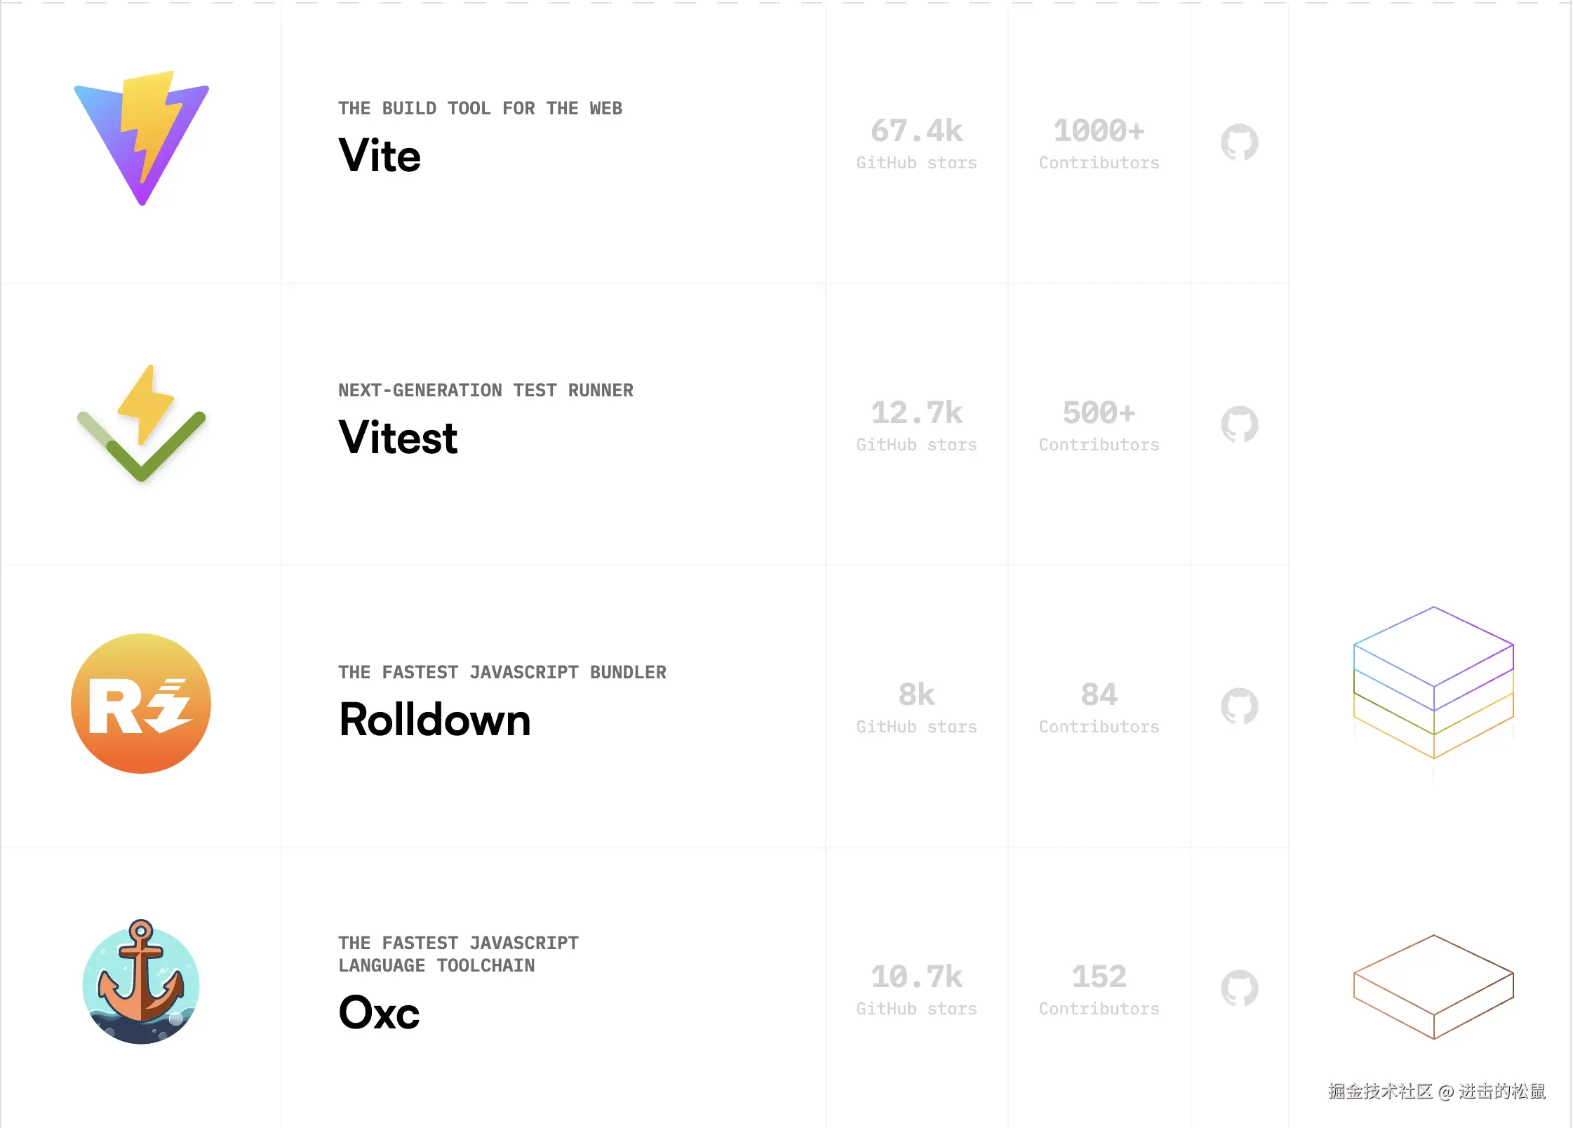Open the Rolldown project title
The width and height of the screenshot is (1573, 1128).
pyautogui.click(x=435, y=719)
